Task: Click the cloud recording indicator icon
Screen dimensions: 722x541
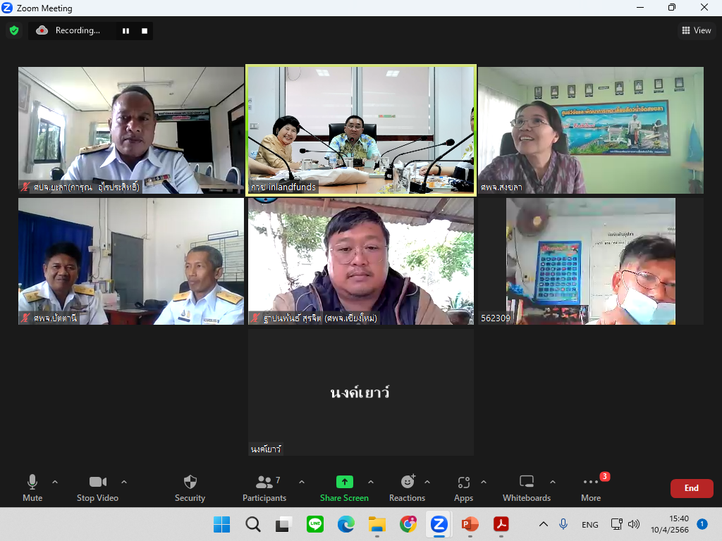Action: tap(42, 30)
